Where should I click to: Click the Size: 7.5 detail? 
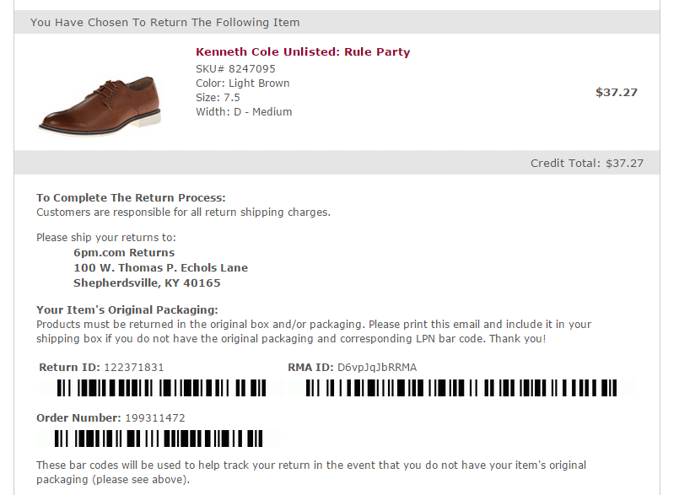click(218, 97)
